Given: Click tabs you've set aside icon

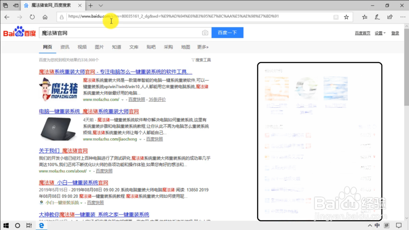Looking at the screenshot, I should (5, 5).
